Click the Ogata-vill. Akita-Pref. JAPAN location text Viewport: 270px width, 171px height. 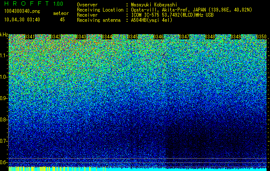click(x=191, y=10)
